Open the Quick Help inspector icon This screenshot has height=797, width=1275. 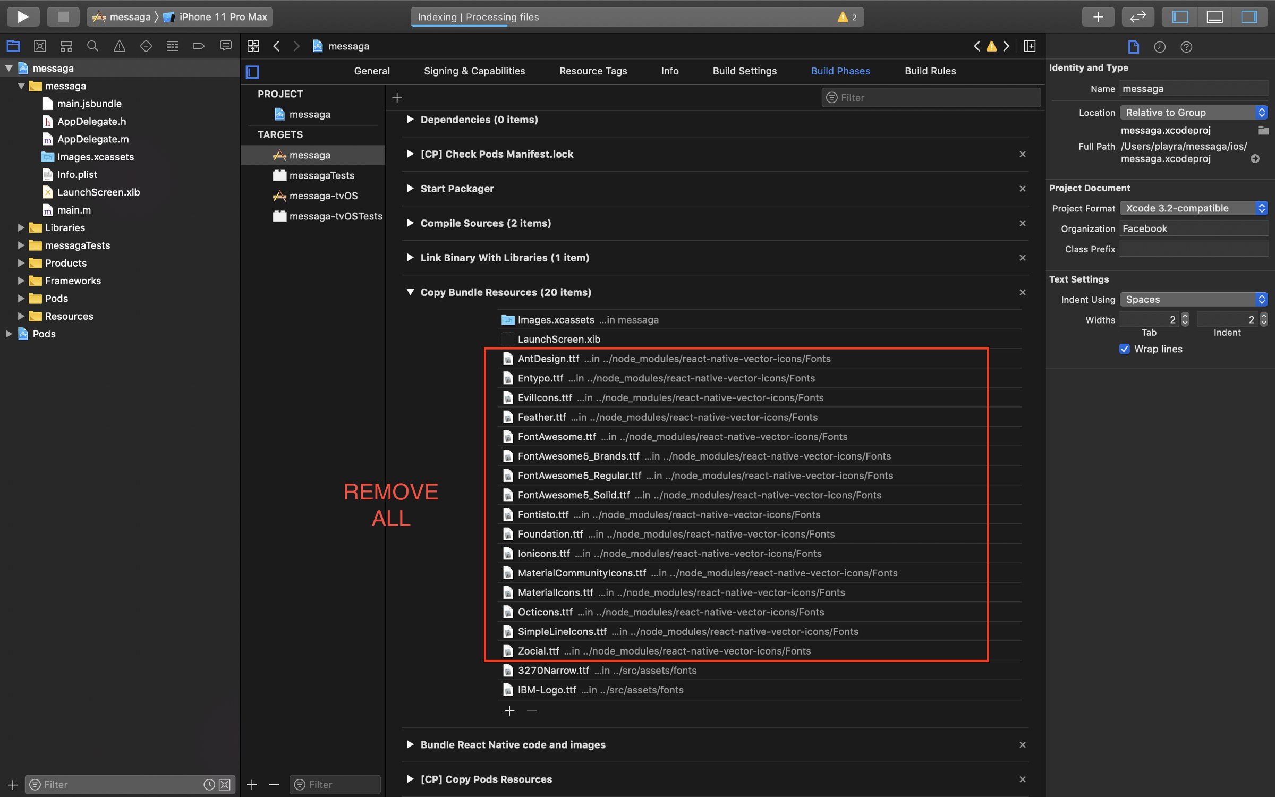point(1186,47)
